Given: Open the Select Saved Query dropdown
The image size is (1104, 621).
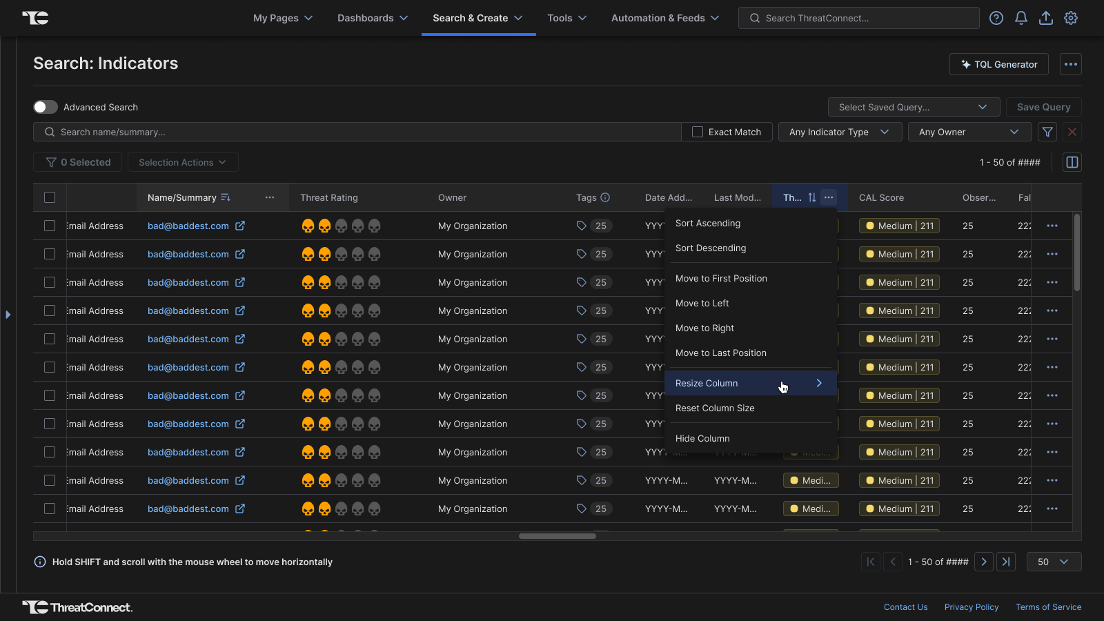Looking at the screenshot, I should (x=914, y=107).
